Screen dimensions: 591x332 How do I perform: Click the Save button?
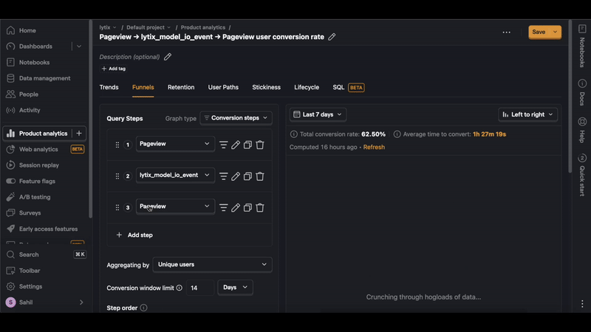(539, 32)
